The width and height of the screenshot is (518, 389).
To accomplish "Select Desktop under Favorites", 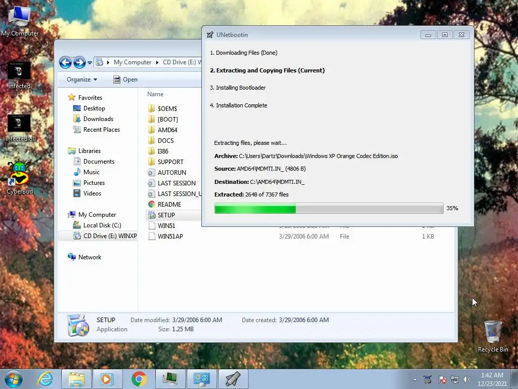I will (x=89, y=108).
